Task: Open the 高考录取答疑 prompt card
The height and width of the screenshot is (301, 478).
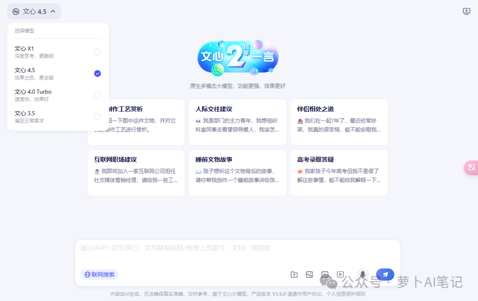Action: click(x=339, y=173)
